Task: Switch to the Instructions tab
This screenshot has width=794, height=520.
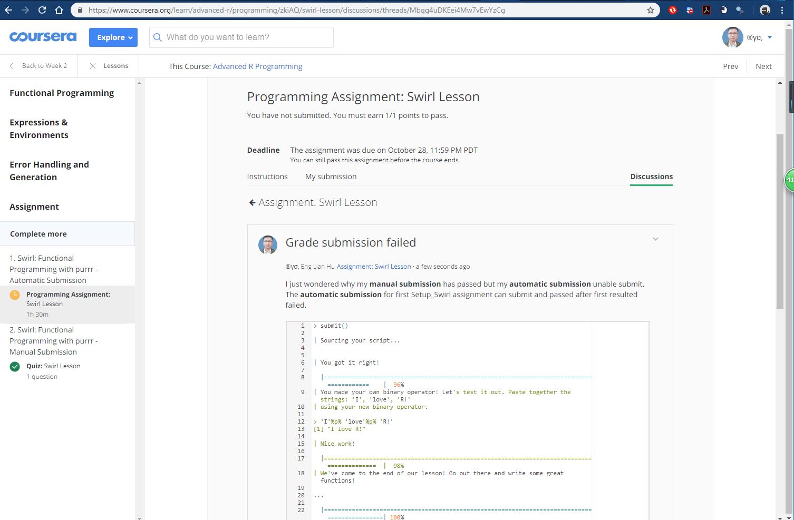Action: [267, 176]
